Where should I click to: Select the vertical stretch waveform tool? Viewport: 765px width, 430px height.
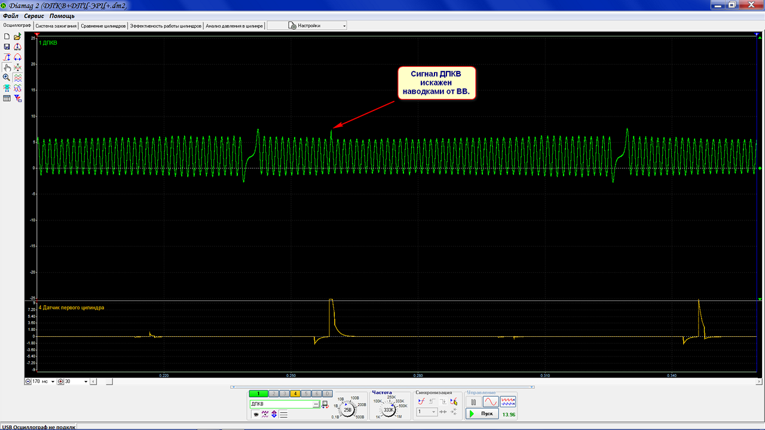[7, 57]
